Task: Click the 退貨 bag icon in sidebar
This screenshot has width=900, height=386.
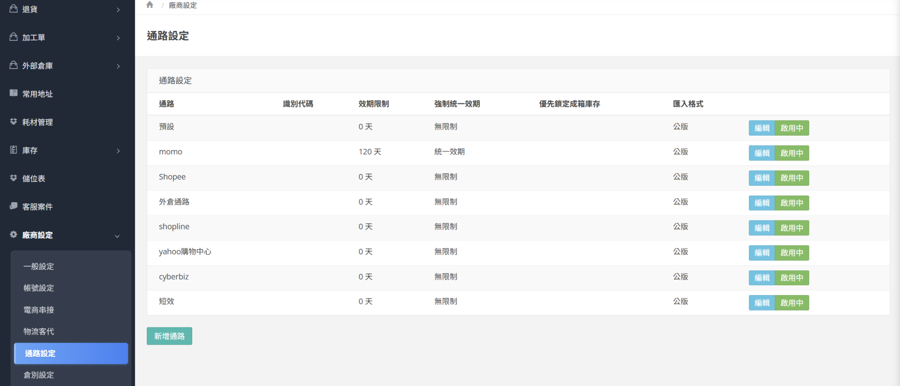Action: [x=14, y=9]
